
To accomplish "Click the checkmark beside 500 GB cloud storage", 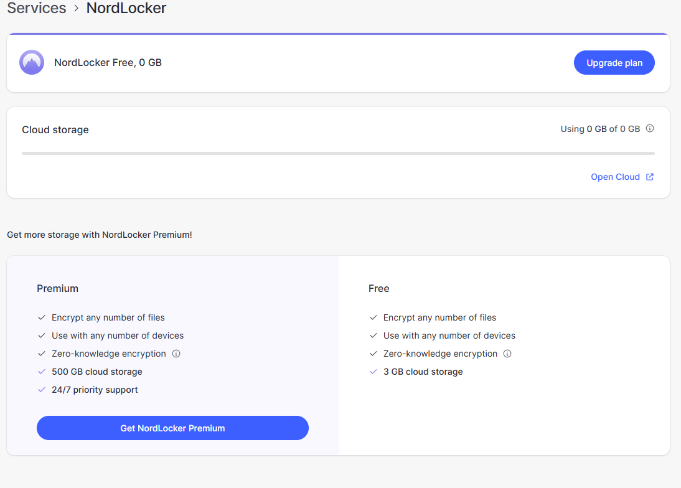I will pyautogui.click(x=42, y=372).
